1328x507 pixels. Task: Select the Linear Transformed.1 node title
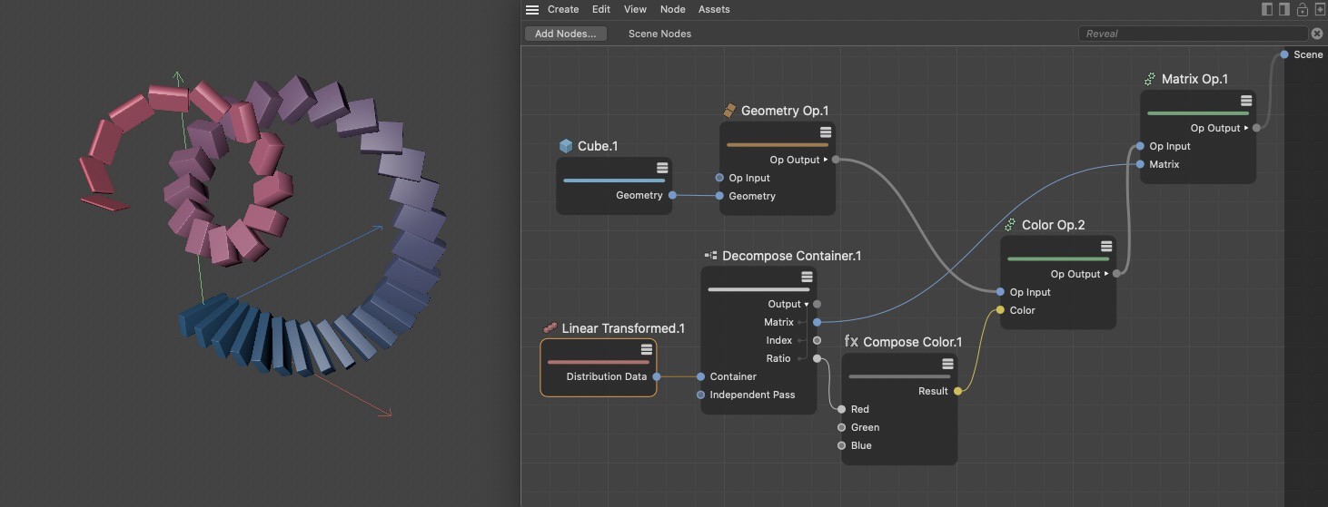pos(623,328)
